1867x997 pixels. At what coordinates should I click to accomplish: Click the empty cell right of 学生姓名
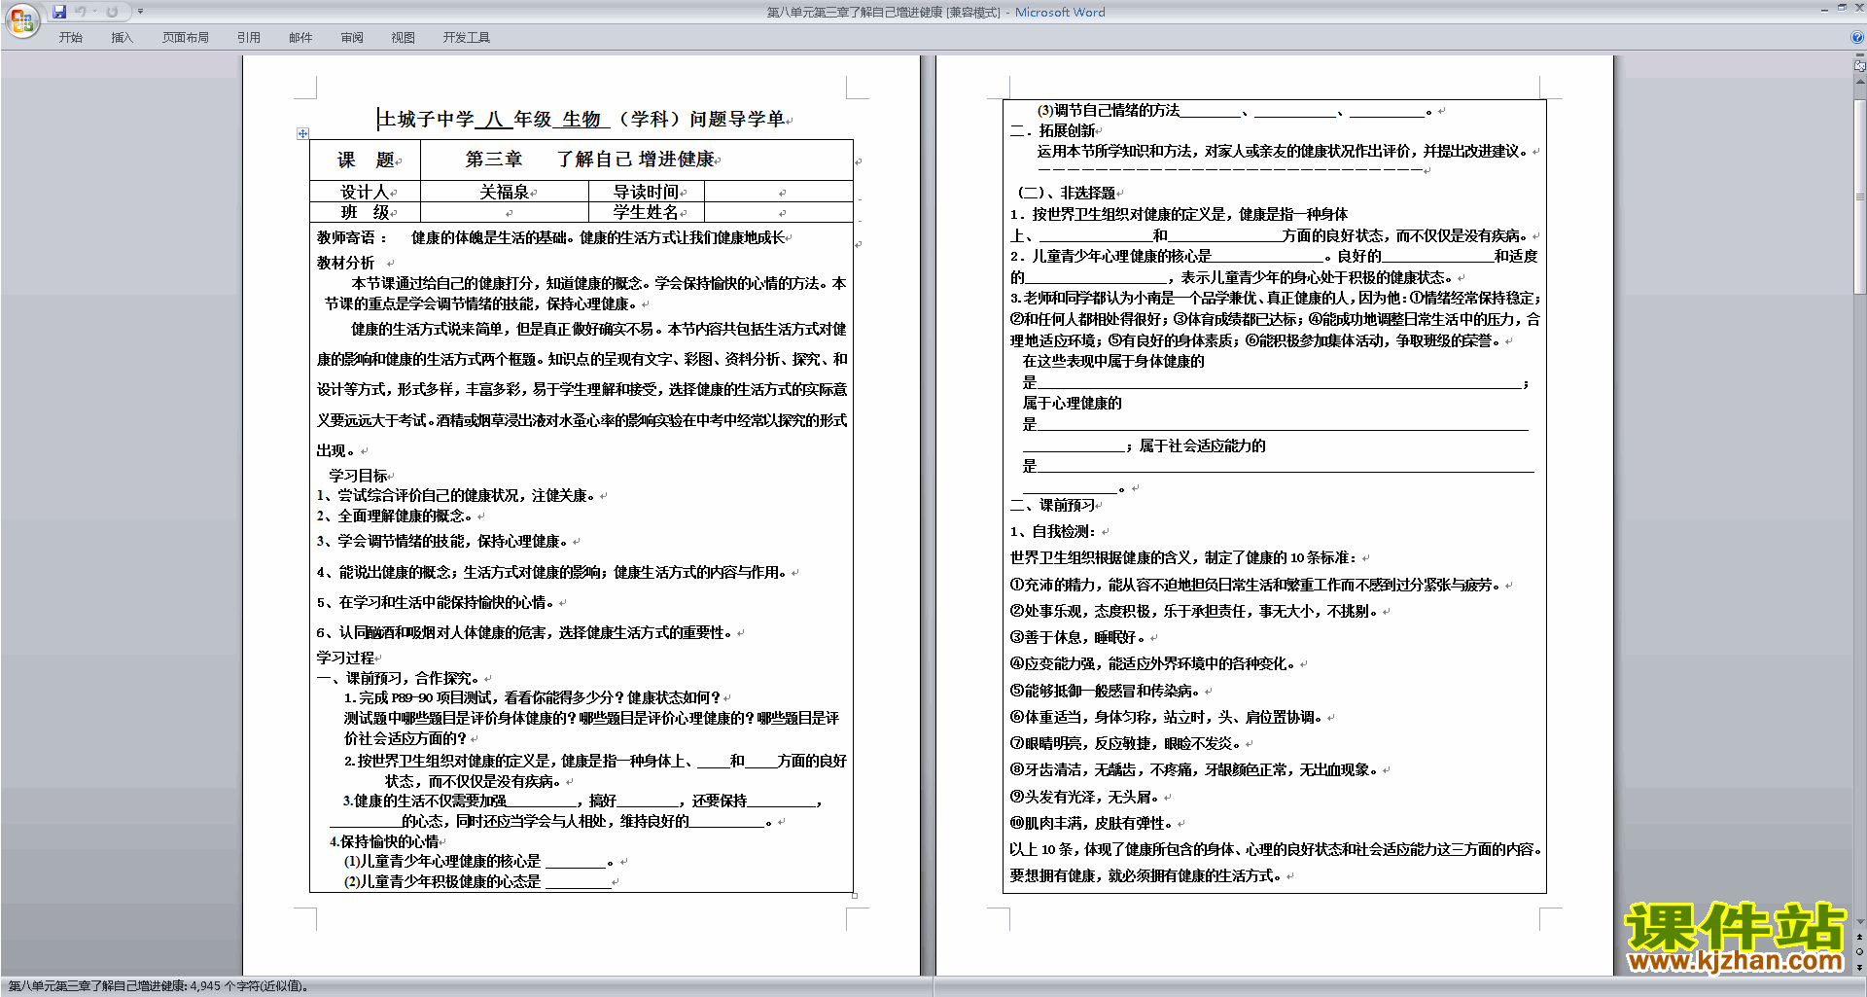[779, 212]
